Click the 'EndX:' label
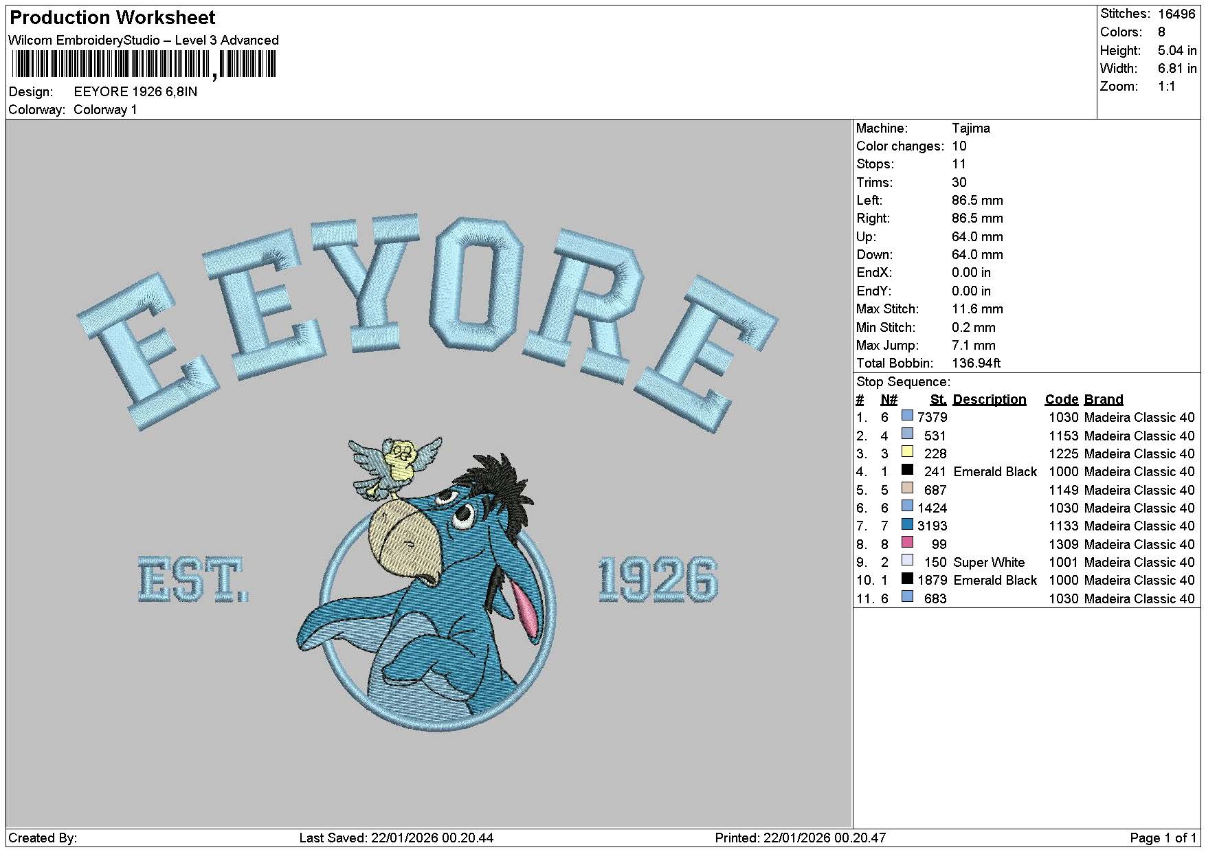1206x852 pixels. (x=874, y=272)
